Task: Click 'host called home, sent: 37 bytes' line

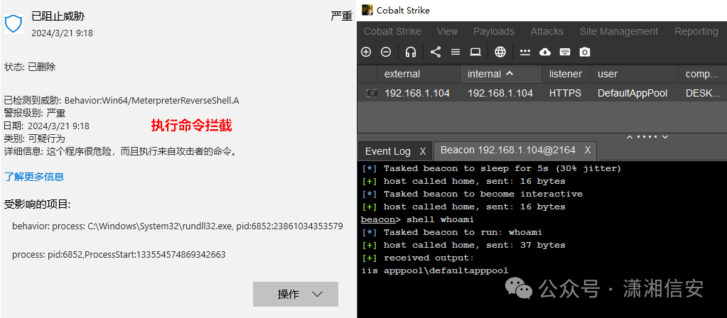Action: (463, 246)
